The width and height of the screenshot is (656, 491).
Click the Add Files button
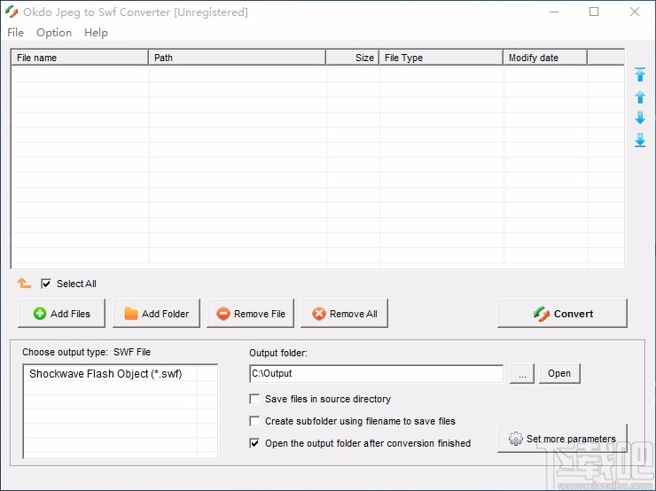(61, 313)
